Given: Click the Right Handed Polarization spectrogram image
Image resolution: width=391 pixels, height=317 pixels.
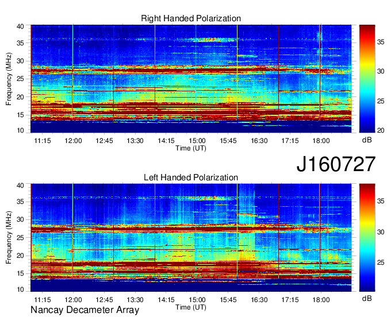Looking at the screenshot, I should 191,79.
